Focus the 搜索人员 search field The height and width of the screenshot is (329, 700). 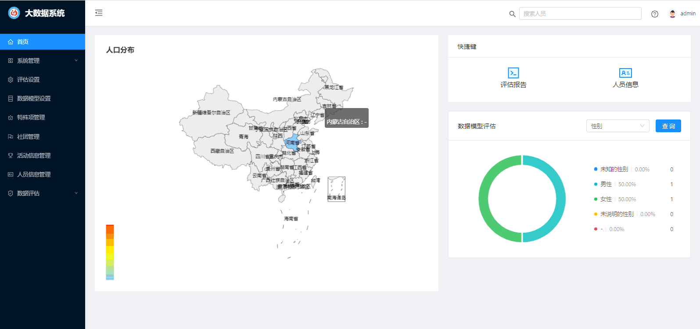coord(580,14)
